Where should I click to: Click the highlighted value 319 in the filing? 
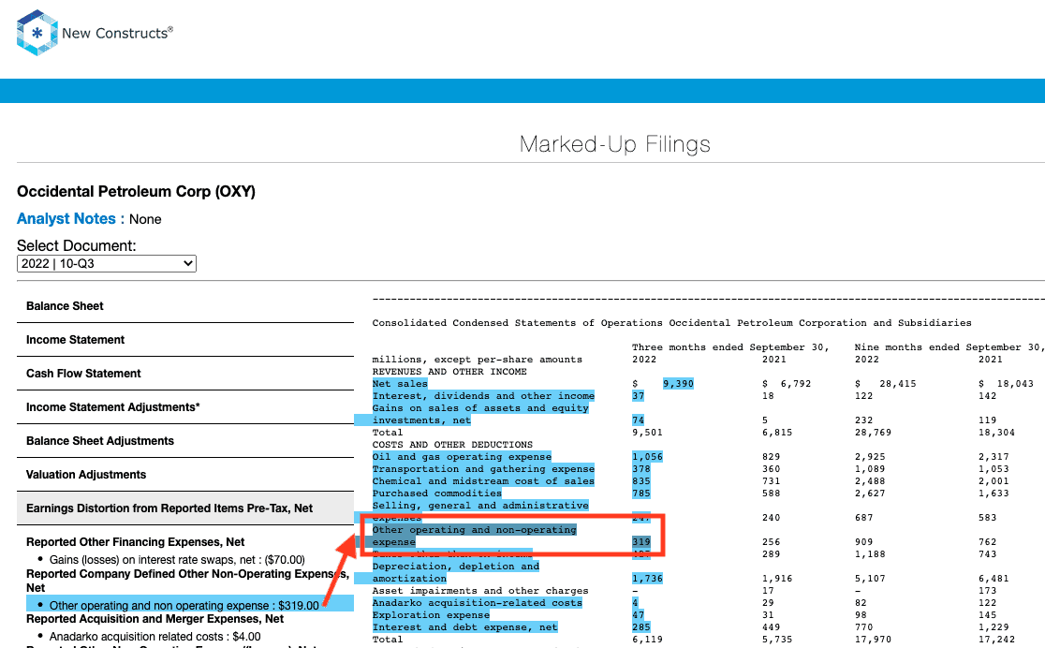pyautogui.click(x=641, y=542)
